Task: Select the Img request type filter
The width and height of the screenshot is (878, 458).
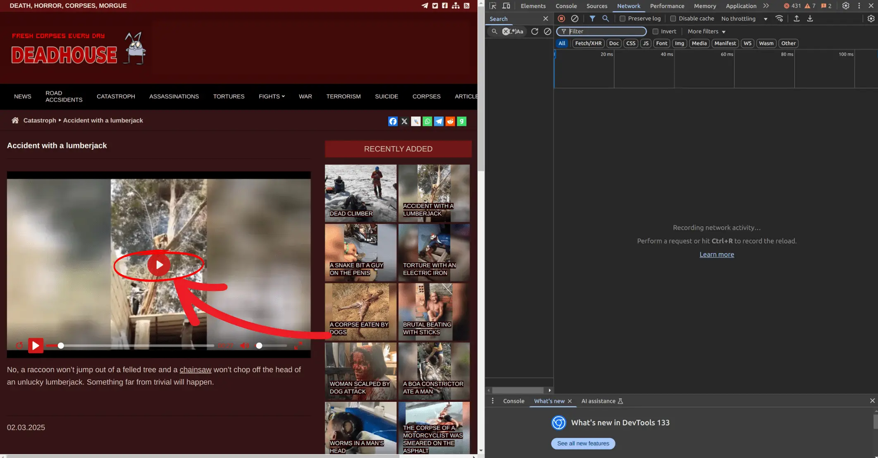Action: 679,43
